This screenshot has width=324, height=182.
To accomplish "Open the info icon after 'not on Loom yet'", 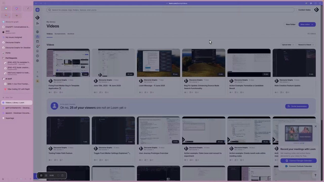I will [x=125, y=108].
